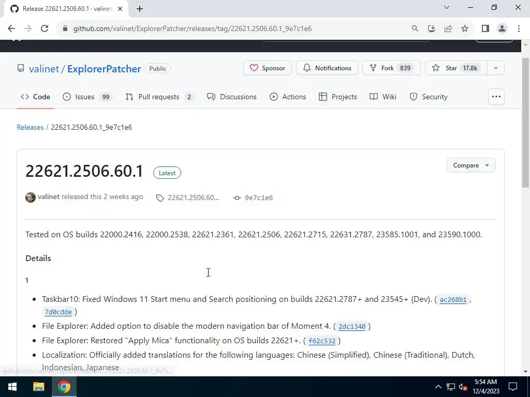Click the scrollbar down arrow
This screenshot has width=530, height=397.
click(525, 372)
